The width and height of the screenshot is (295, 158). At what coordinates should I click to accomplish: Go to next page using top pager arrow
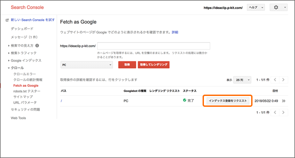click(283, 80)
